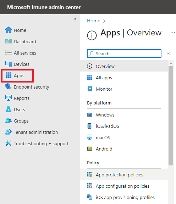Image resolution: width=176 pixels, height=204 pixels.
Task: Select Endpoint security in the sidebar
Action: [32, 87]
